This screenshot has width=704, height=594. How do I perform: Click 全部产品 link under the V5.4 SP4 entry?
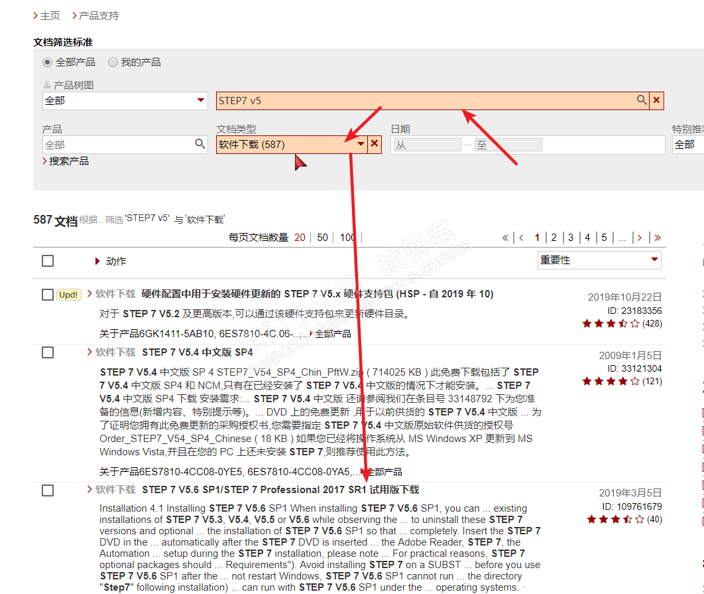(x=384, y=472)
